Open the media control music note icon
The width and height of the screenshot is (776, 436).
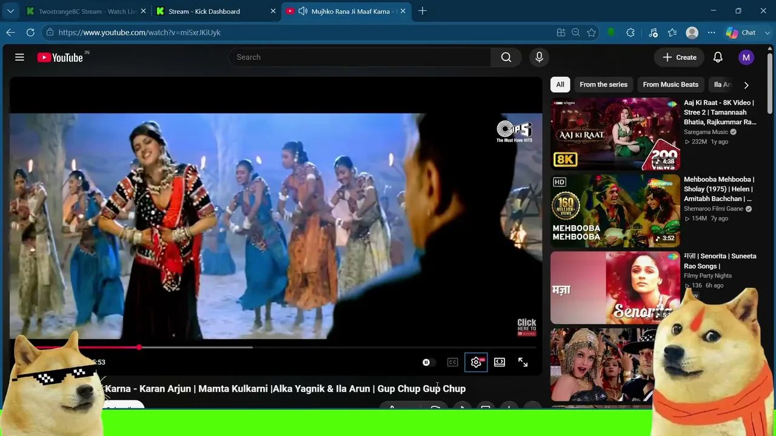pos(653,33)
